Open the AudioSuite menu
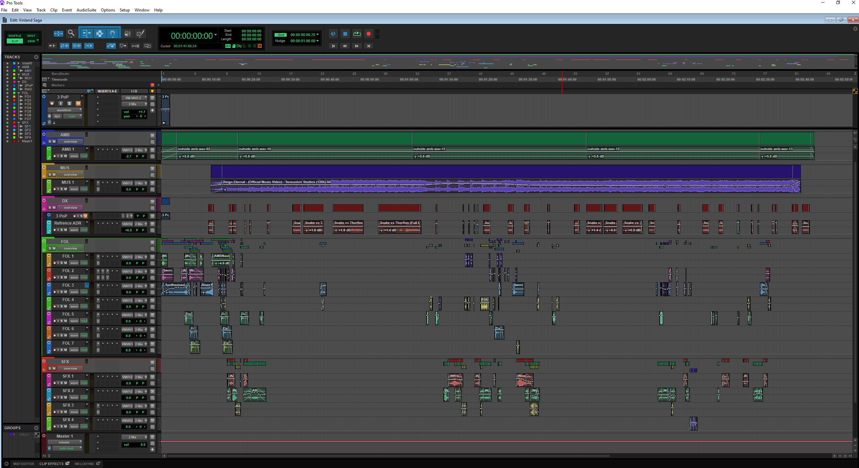This screenshot has height=468, width=859. click(86, 10)
